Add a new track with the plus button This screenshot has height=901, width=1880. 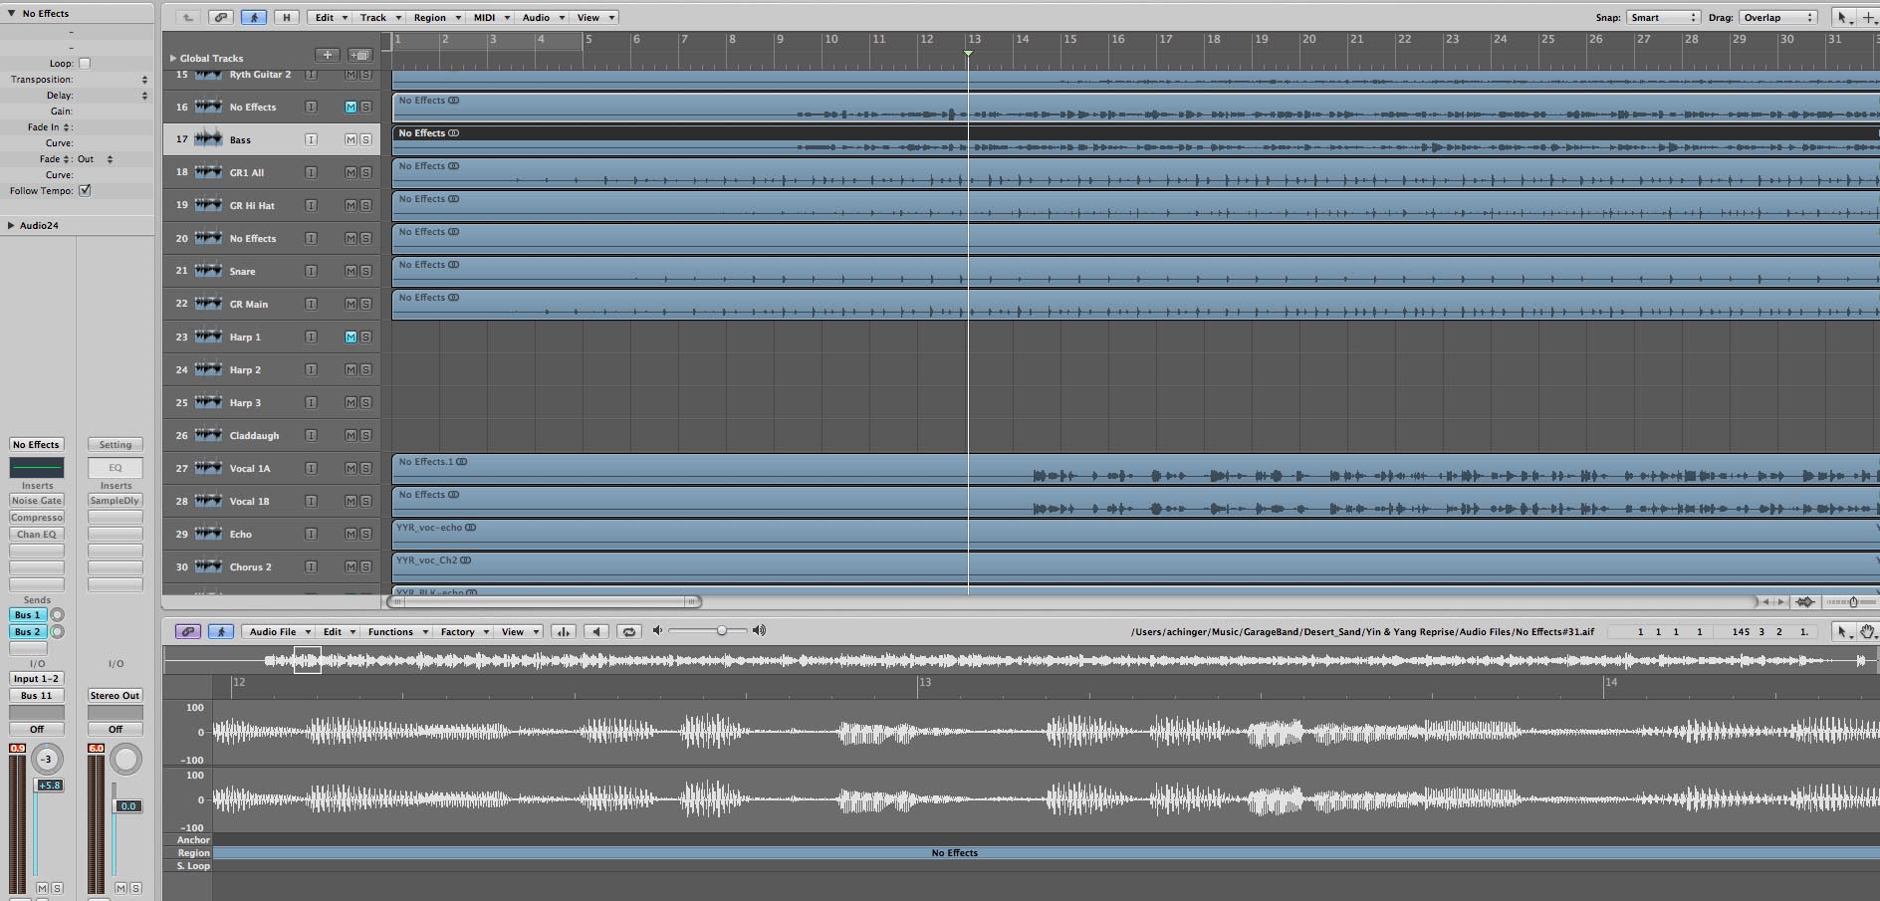click(x=327, y=55)
